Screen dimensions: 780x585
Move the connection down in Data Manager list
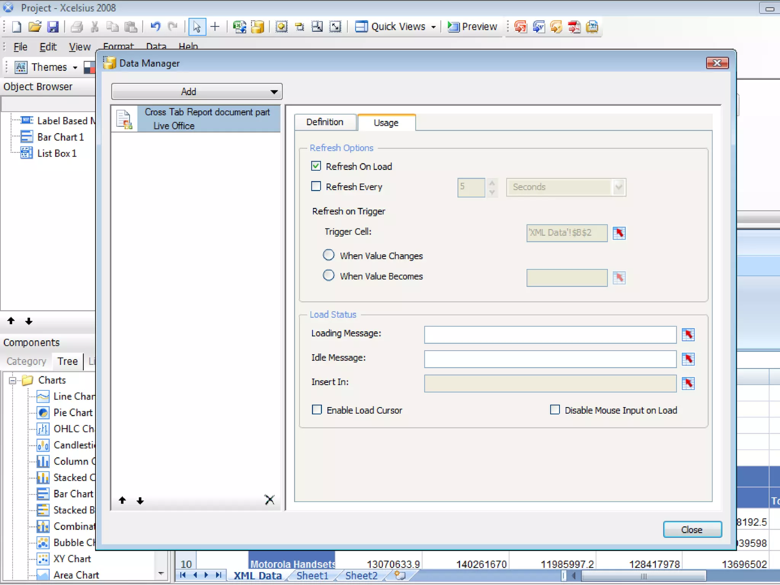click(140, 500)
